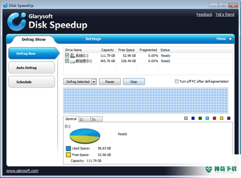Open the Schedule section
Screen dimensions: 241x178
coord(32,82)
